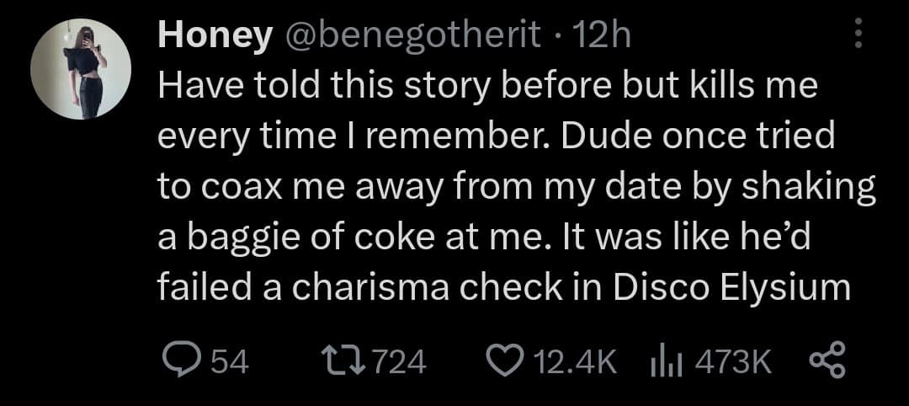The image size is (909, 406).
Task: Click the 473K views count
Action: pyautogui.click(x=733, y=362)
